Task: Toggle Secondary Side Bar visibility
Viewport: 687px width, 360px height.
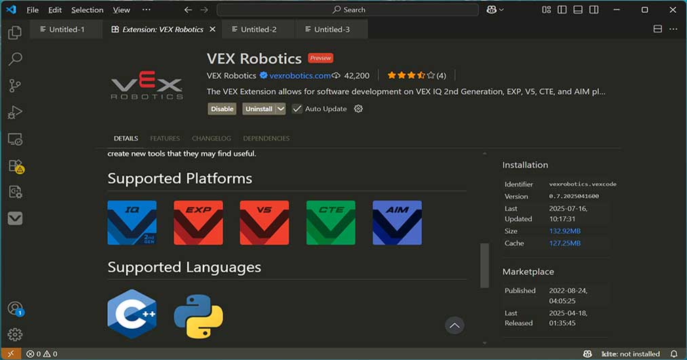Action: point(593,9)
